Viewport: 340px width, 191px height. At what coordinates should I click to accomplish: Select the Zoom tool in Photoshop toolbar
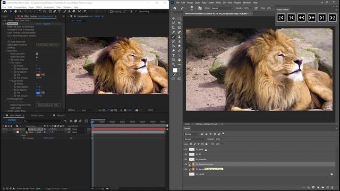pos(173,65)
